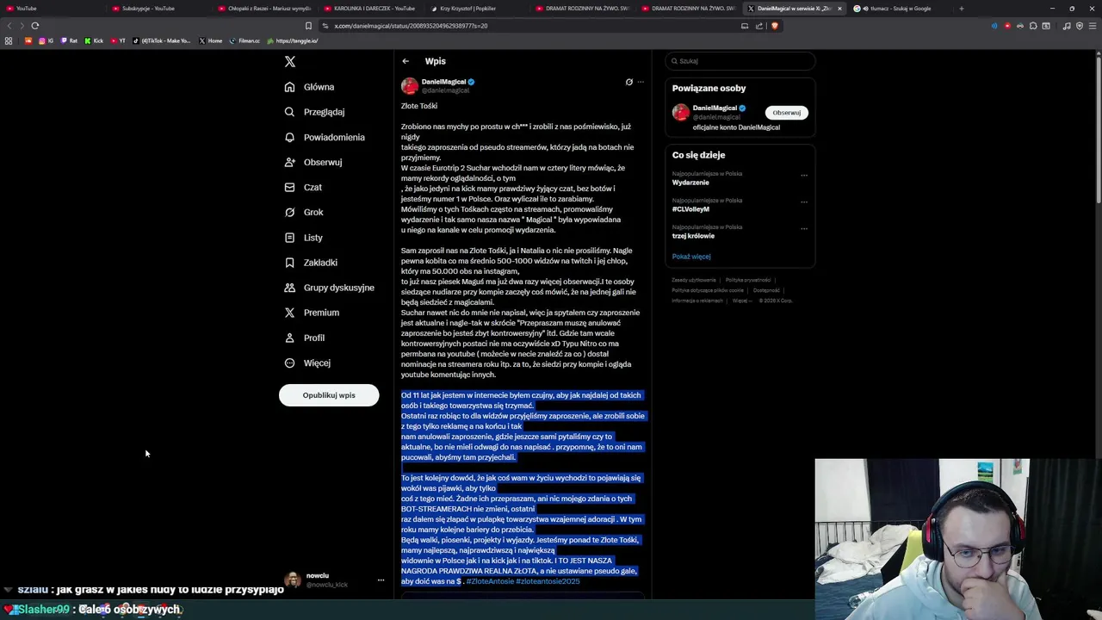Click the Szukaj search field

[740, 61]
